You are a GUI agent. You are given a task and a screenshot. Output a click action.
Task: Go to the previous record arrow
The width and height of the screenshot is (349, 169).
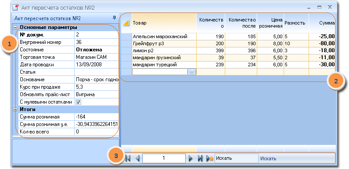click(x=137, y=158)
